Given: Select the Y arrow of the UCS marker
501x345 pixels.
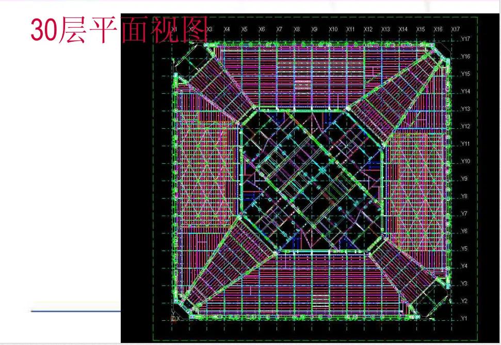Looking at the screenshot, I should pos(173,312).
